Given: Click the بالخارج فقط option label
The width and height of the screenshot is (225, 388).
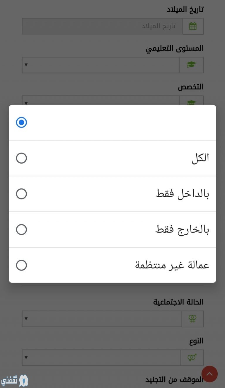Looking at the screenshot, I should [182, 229].
